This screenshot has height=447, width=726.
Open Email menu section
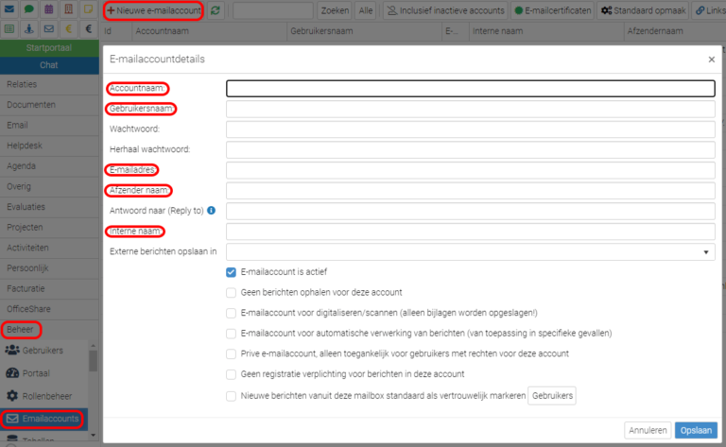pos(49,125)
